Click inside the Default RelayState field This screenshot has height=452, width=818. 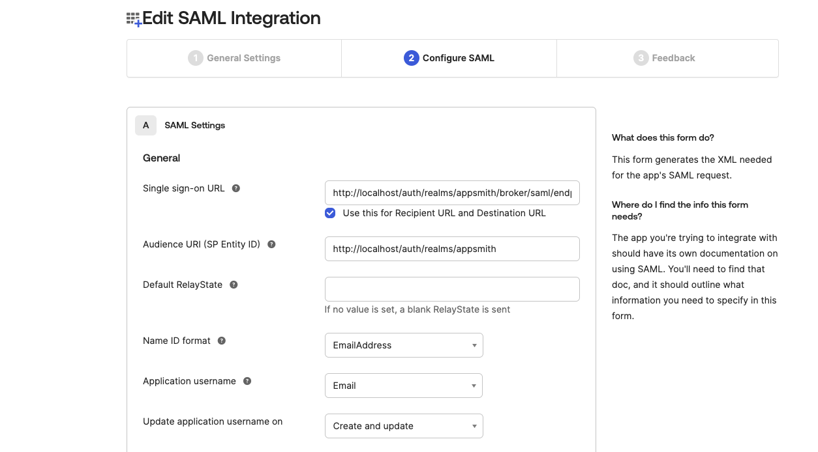(452, 289)
